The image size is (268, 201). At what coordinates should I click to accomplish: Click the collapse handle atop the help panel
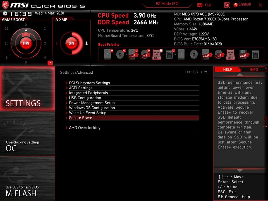pyautogui.click(x=240, y=74)
